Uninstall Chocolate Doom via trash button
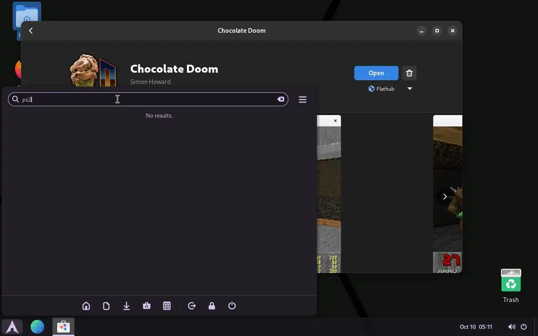Screen dimensions: 538x336 [x=409, y=73]
